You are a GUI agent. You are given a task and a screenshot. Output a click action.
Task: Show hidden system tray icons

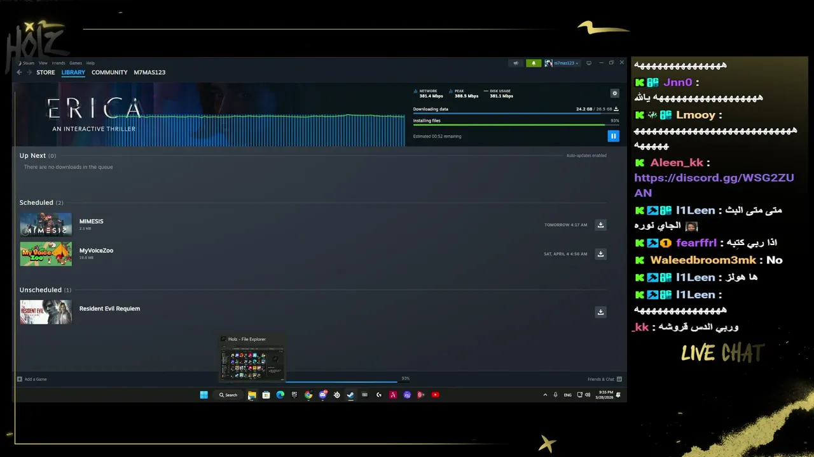[545, 395]
